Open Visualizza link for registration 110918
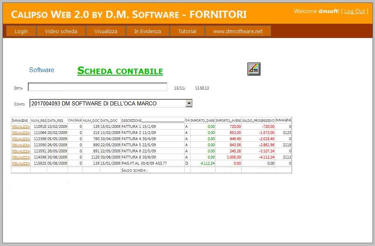Image resolution: width=375 pixels, height=246 pixels. coord(21,127)
